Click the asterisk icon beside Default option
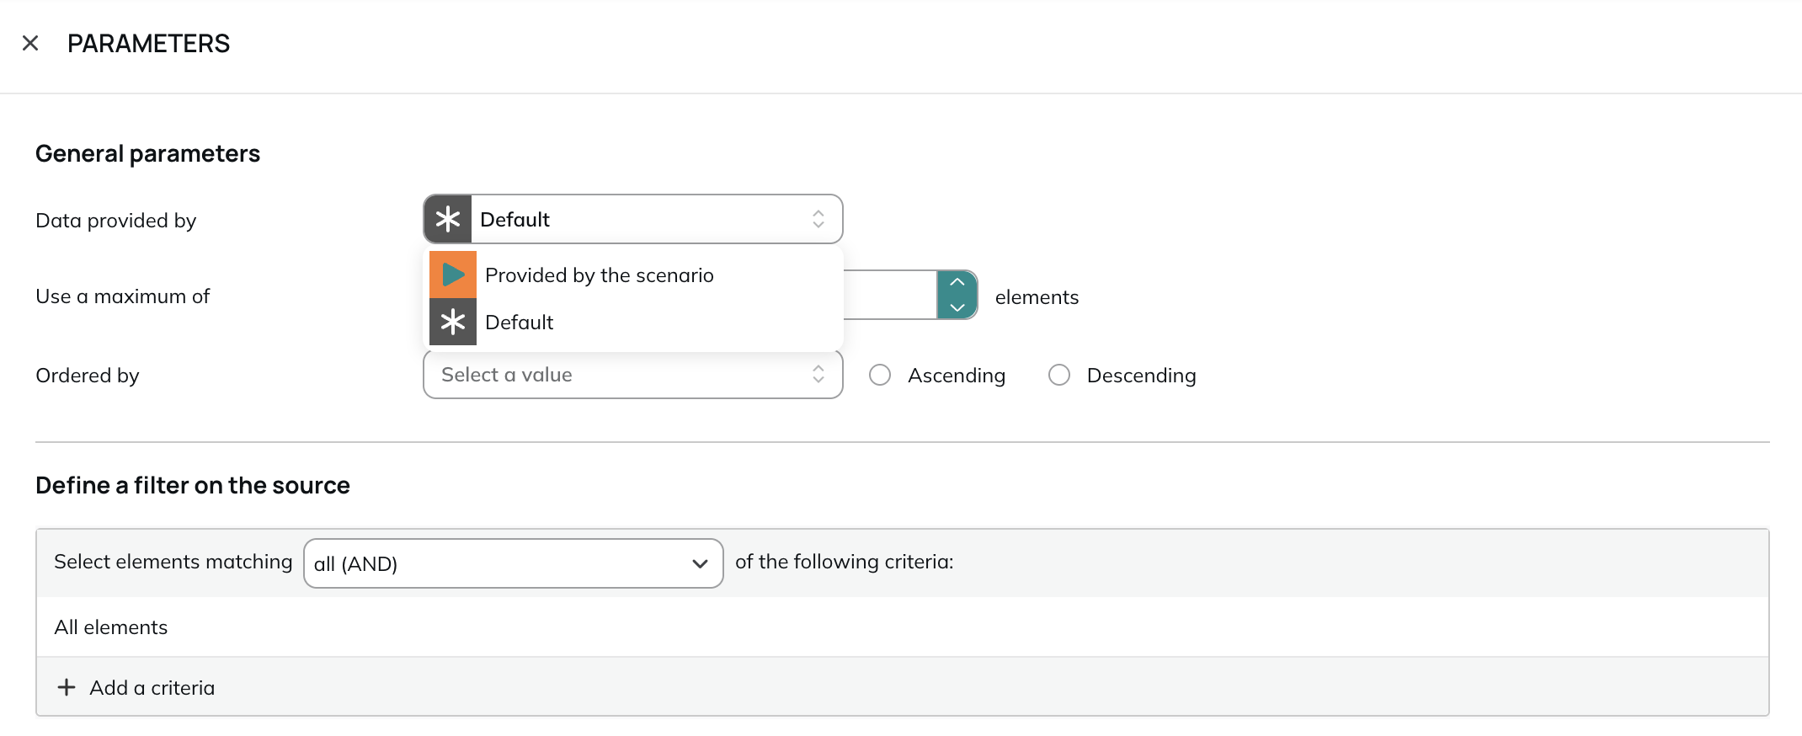 [453, 322]
